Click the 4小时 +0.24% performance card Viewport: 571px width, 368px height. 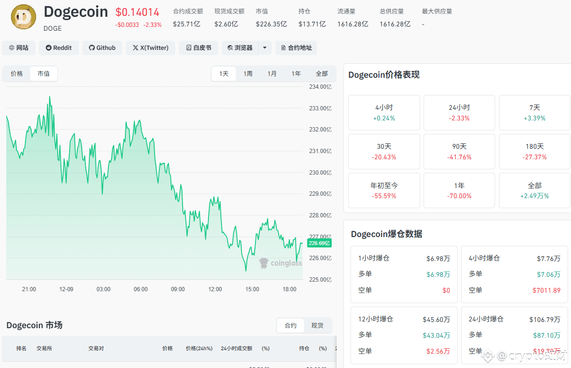(x=384, y=113)
